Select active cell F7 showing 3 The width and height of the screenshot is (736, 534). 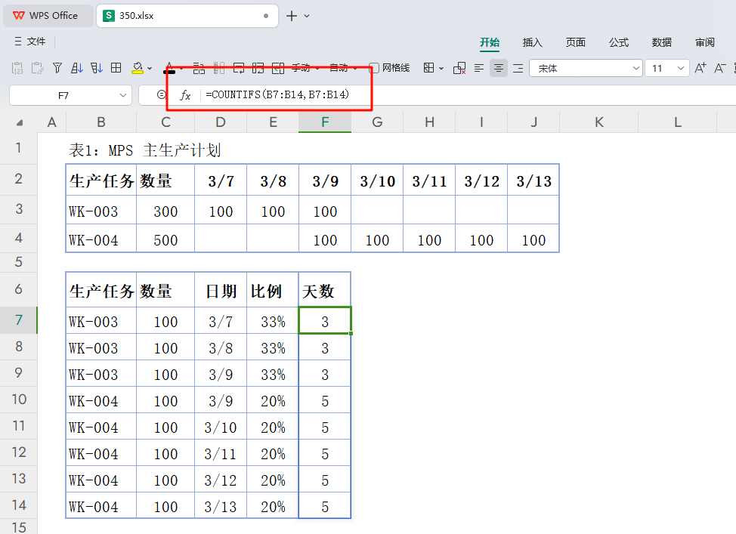[x=325, y=321]
